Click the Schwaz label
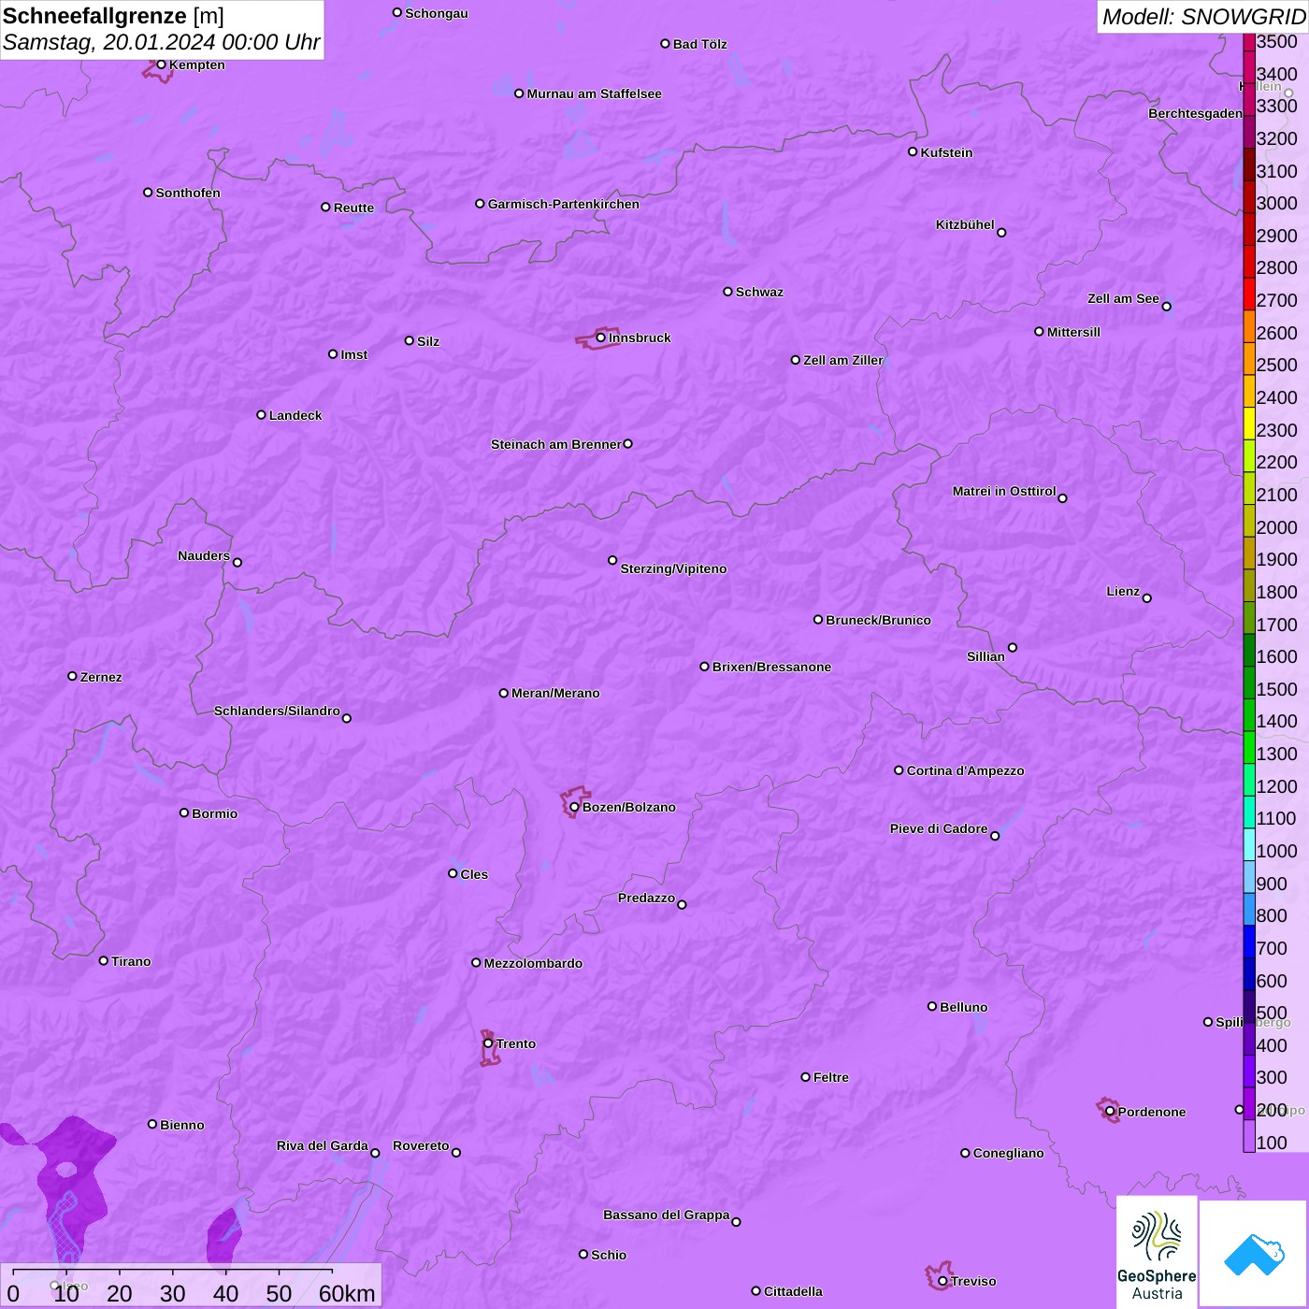 759,292
